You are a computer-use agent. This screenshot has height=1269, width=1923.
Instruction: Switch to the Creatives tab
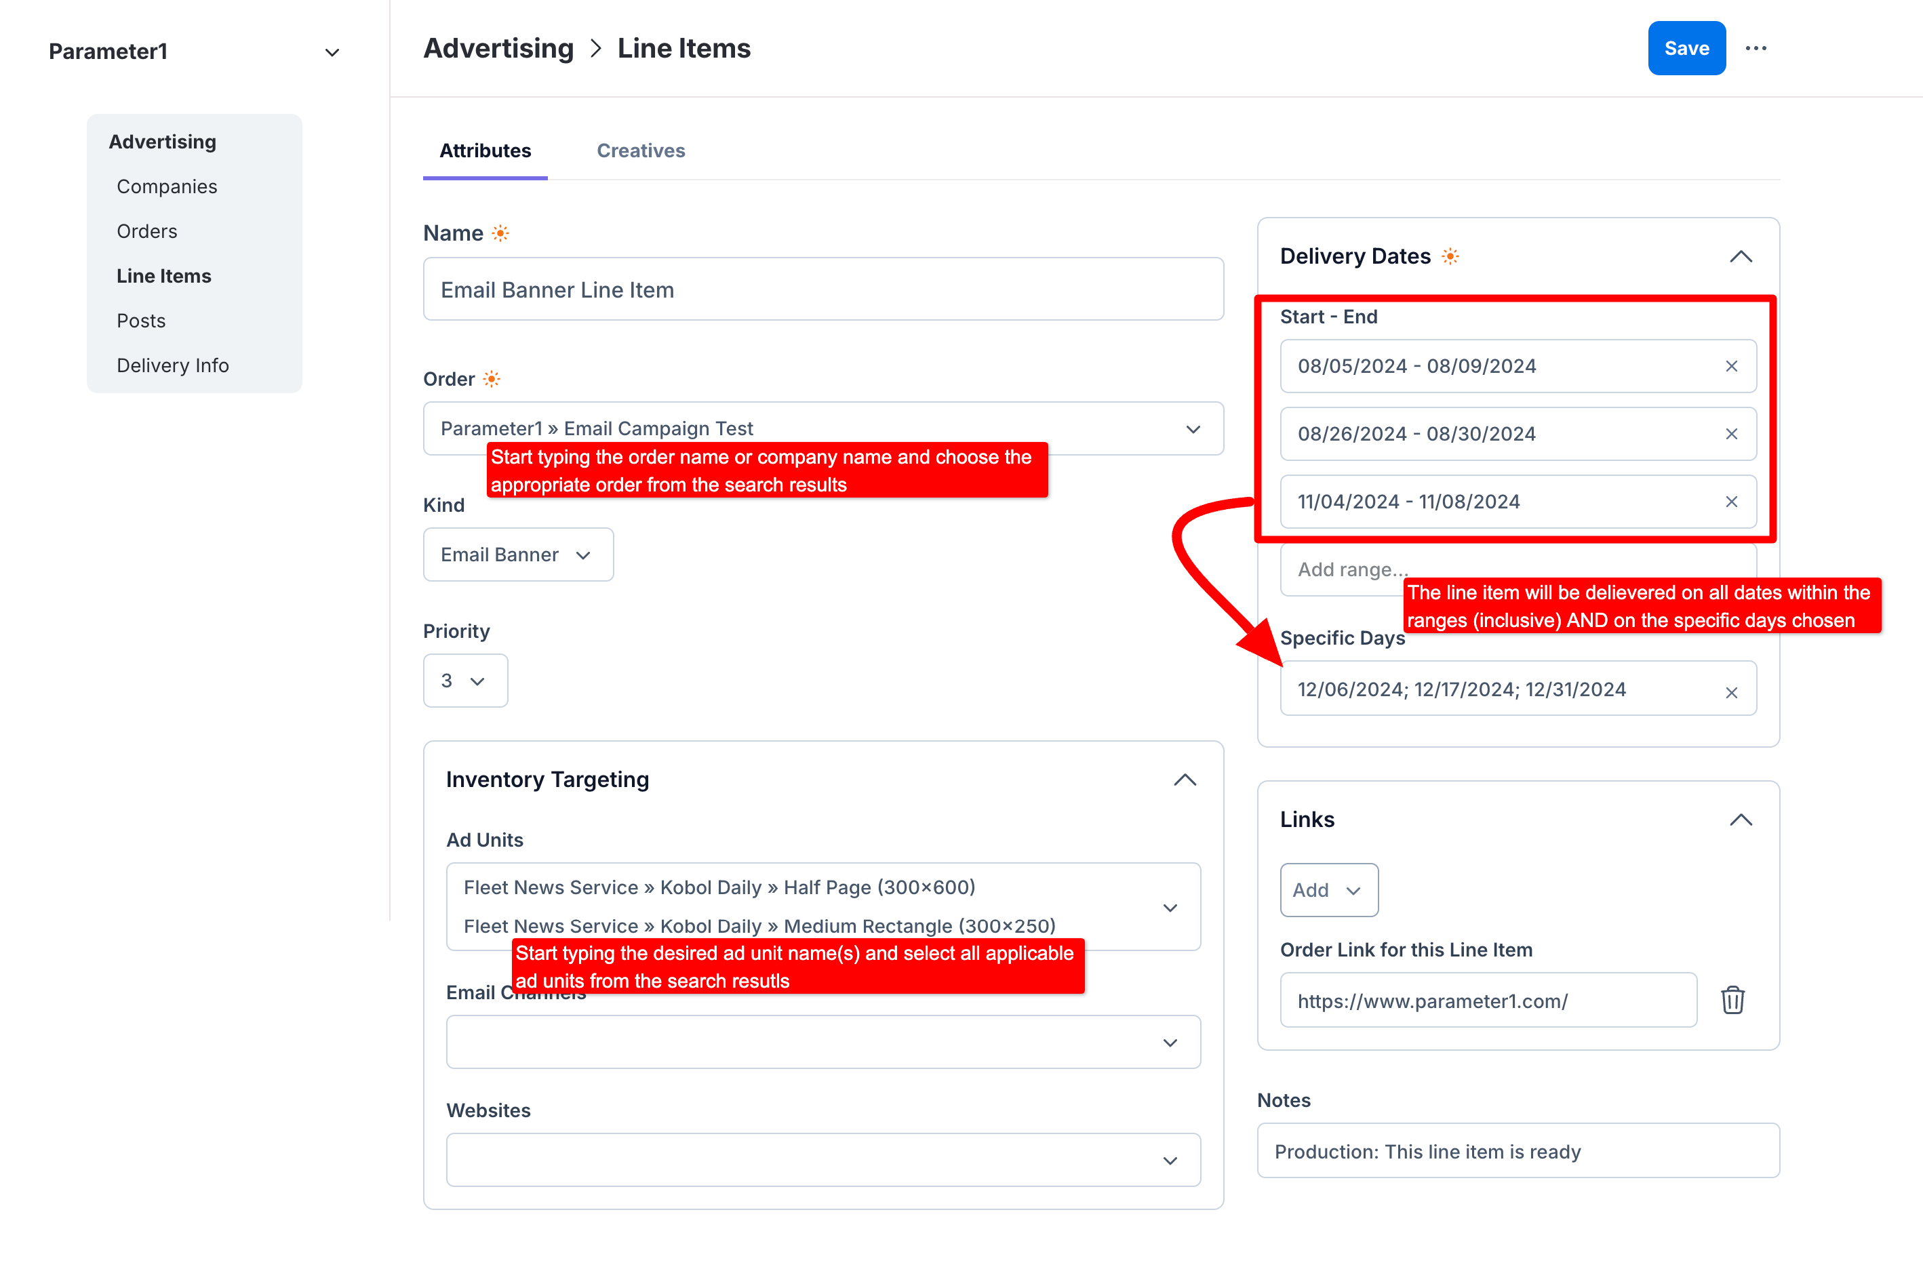pos(640,150)
